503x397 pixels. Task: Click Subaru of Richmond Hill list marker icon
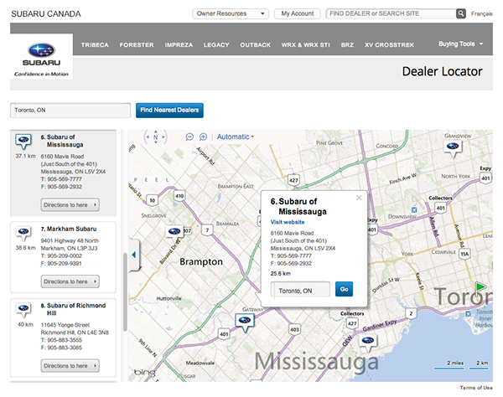[x=23, y=310]
